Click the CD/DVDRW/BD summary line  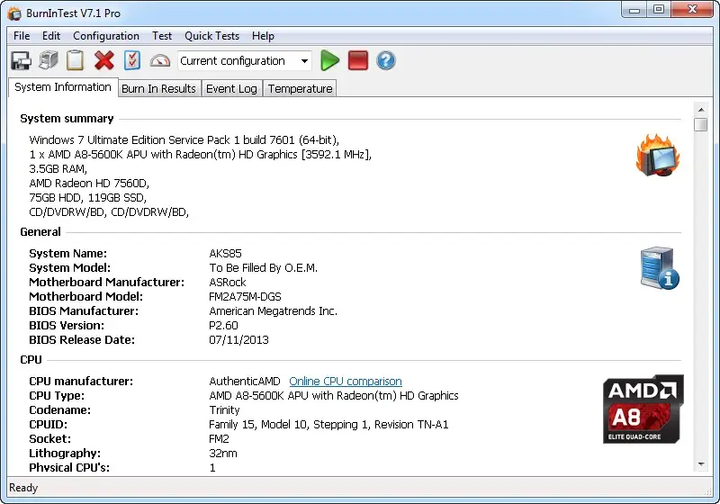[x=109, y=212]
